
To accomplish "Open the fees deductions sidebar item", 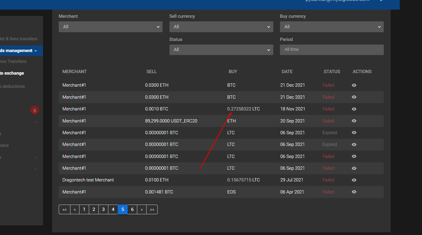I will point(12,86).
